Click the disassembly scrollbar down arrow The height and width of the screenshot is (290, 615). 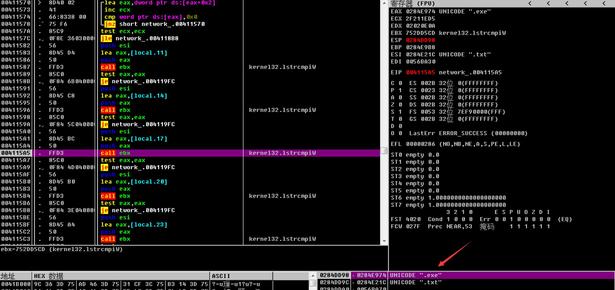[384, 241]
